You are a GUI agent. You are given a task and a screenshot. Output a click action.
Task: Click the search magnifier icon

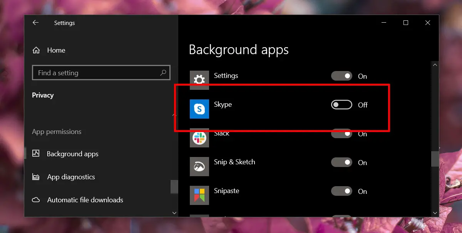click(163, 73)
